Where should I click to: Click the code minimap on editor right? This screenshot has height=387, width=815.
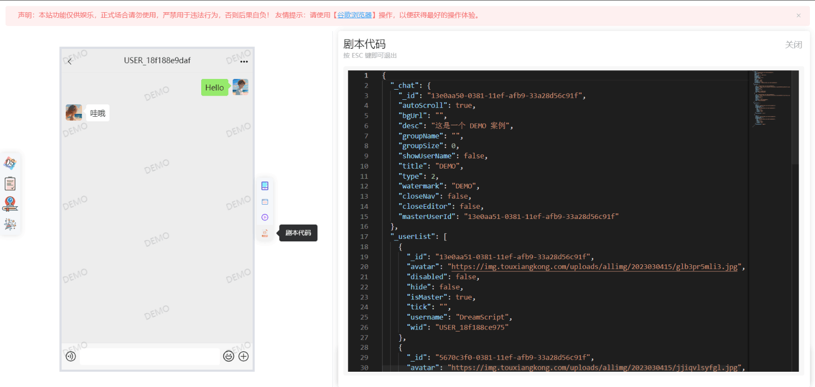[x=772, y=97]
